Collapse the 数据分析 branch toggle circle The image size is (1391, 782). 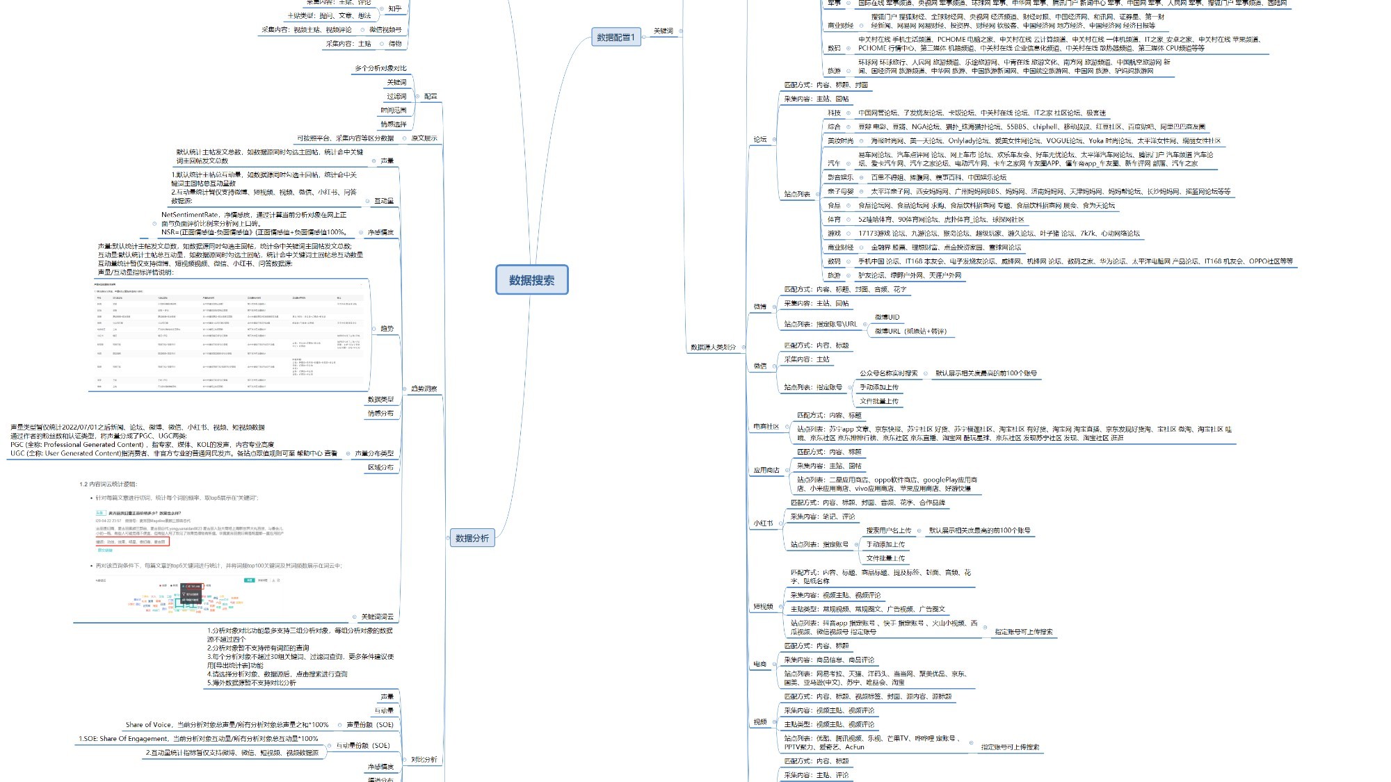[x=447, y=538]
